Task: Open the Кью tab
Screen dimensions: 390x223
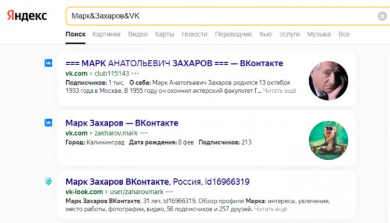Action: tap(266, 34)
